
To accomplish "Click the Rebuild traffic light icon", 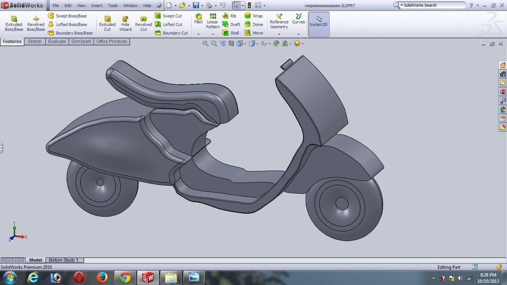I will click(249, 5).
